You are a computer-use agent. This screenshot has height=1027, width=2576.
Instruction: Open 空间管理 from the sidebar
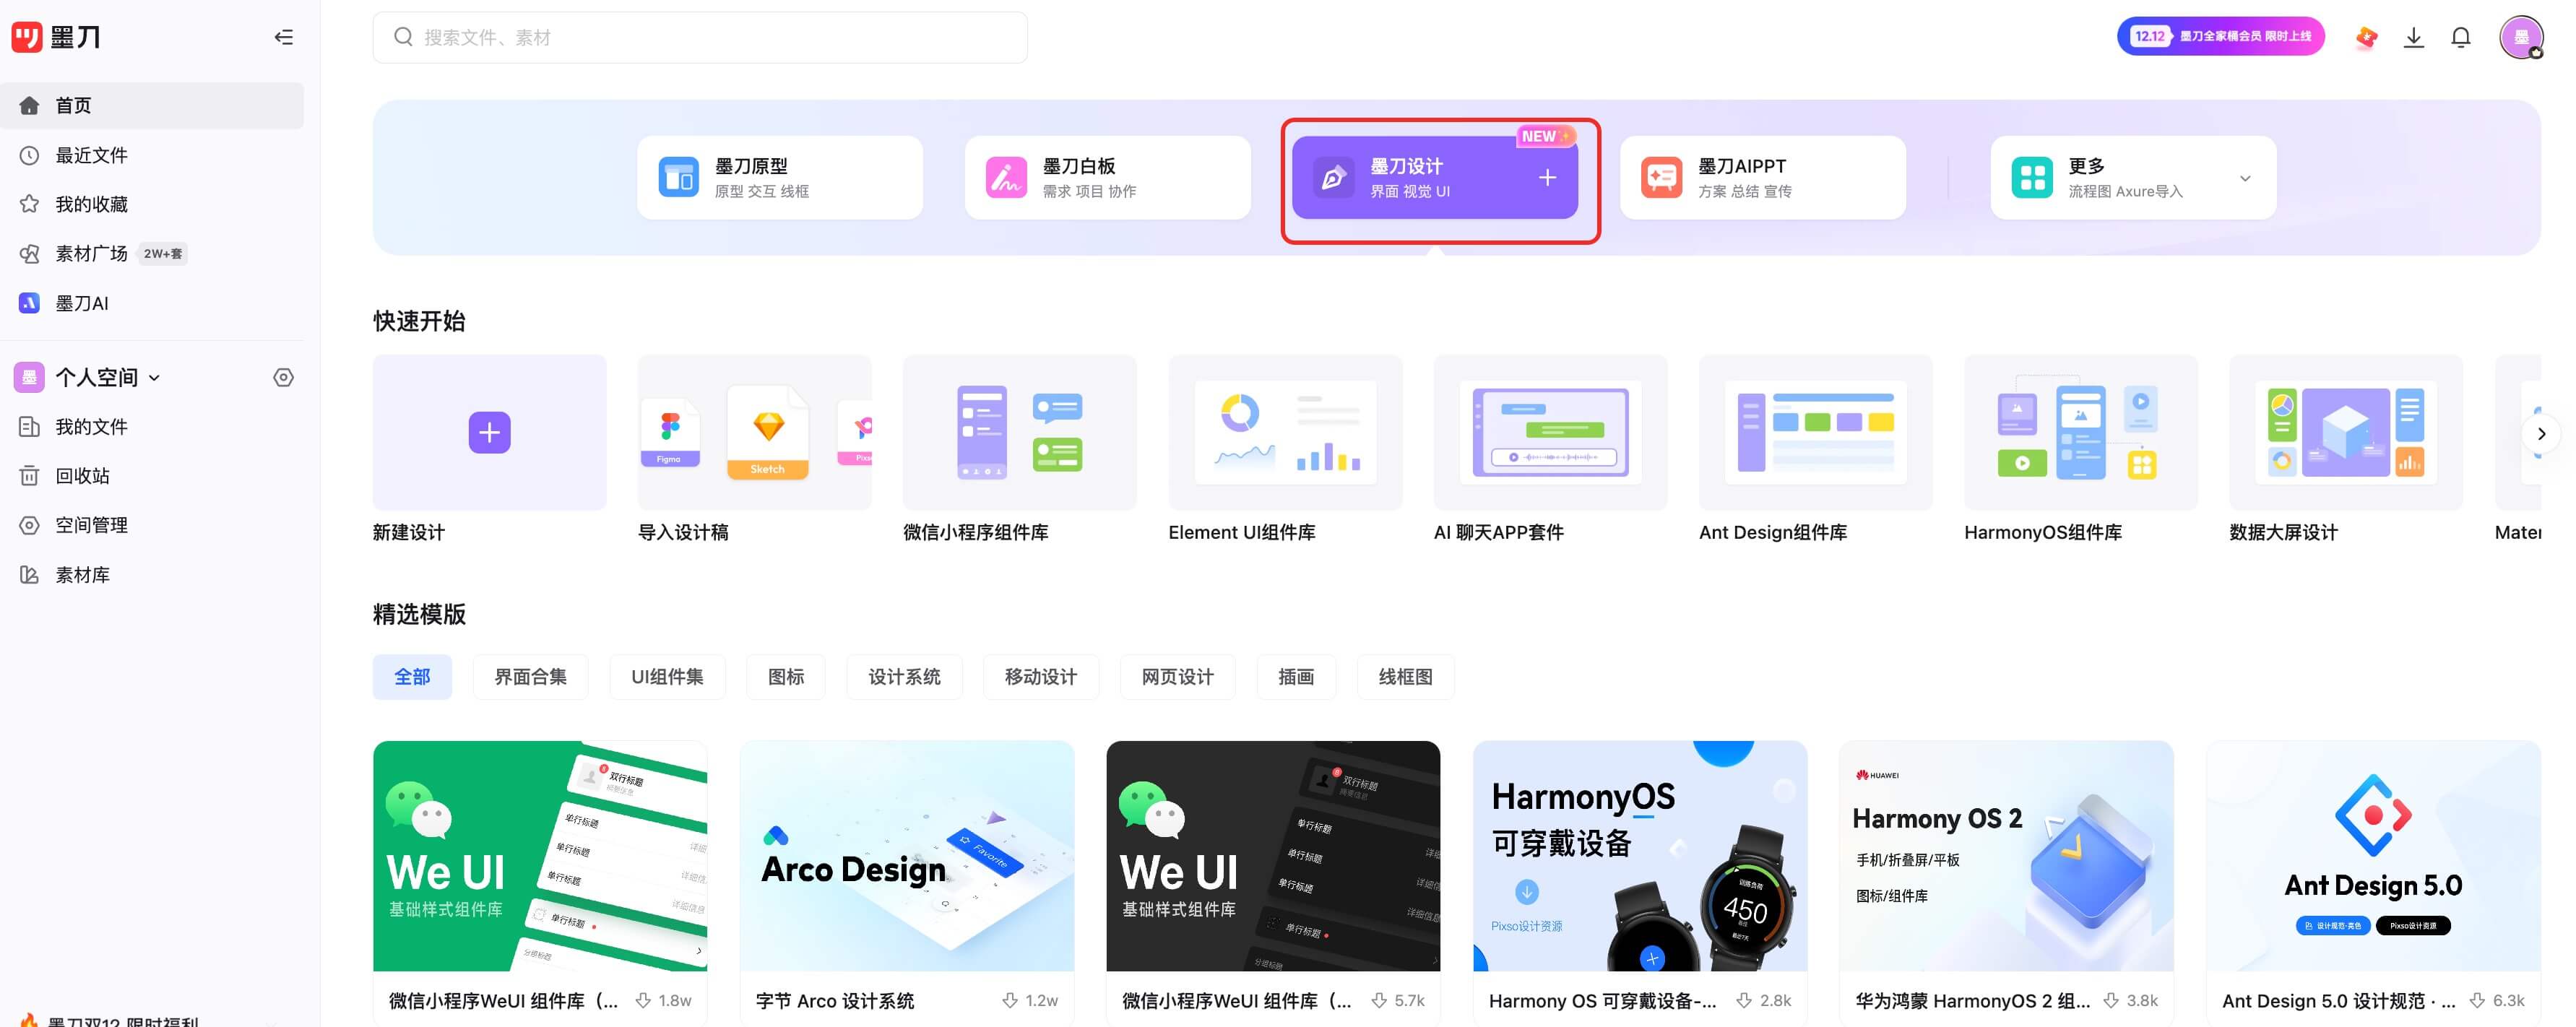92,524
